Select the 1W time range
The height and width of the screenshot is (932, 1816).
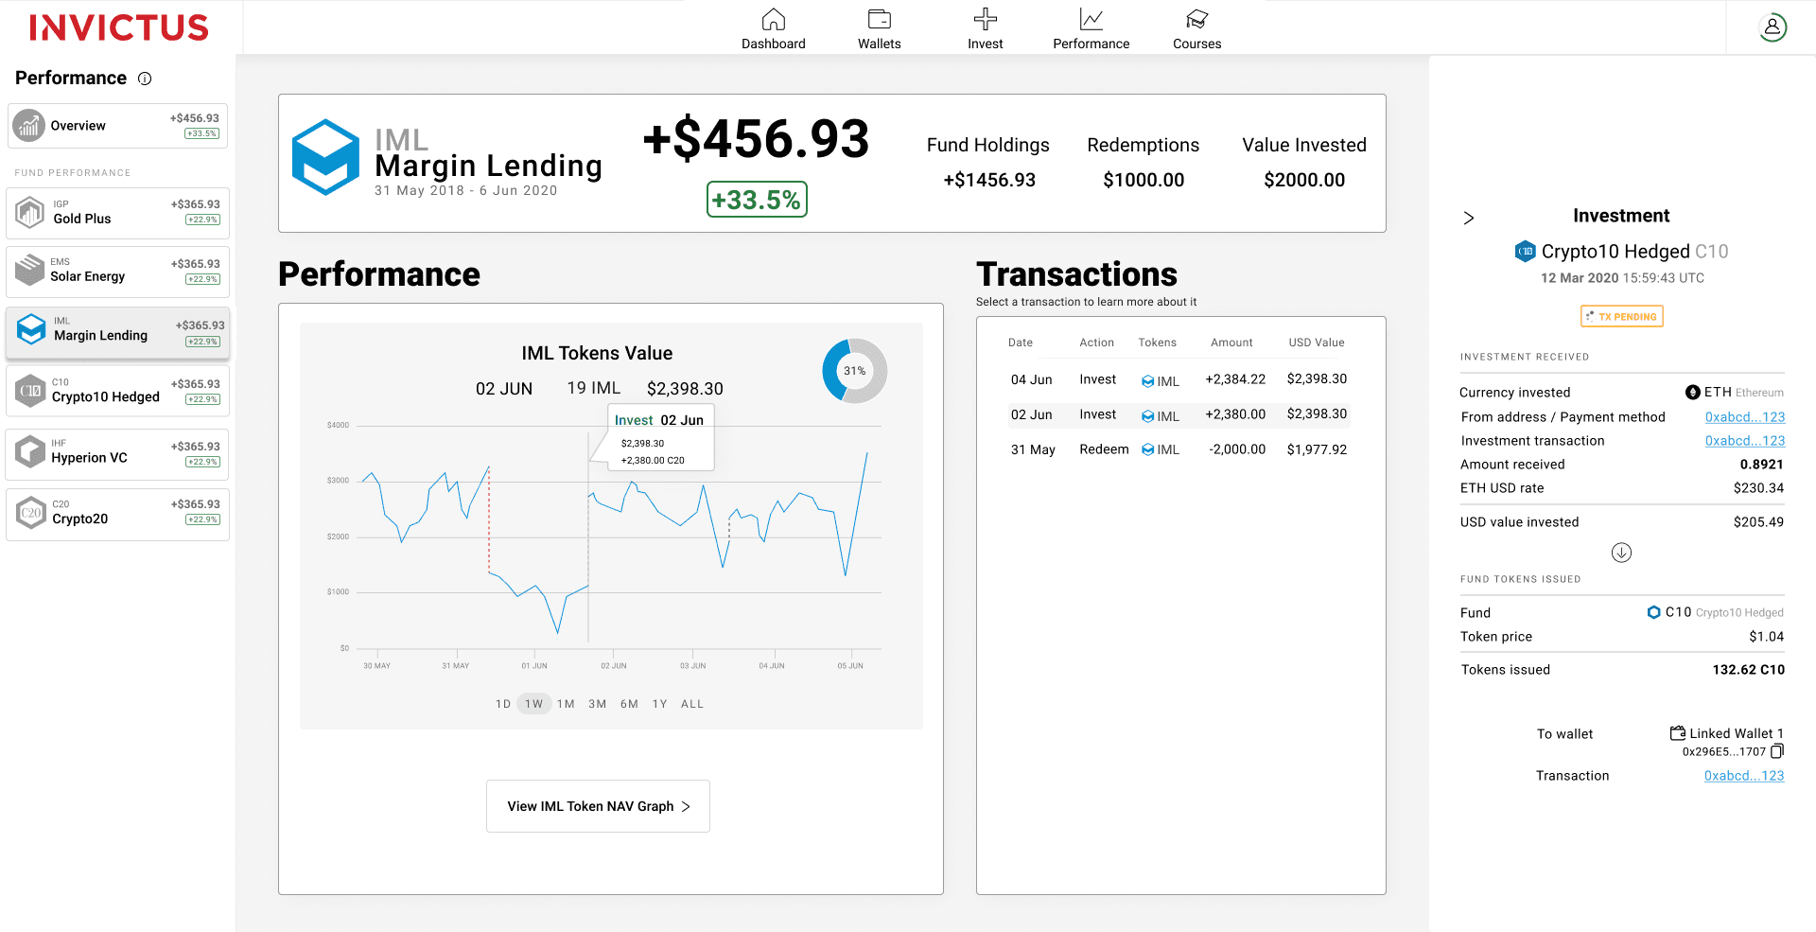point(534,704)
